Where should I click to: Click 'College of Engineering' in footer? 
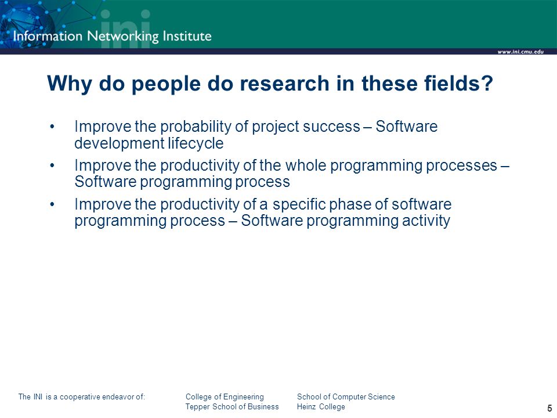tap(225, 397)
